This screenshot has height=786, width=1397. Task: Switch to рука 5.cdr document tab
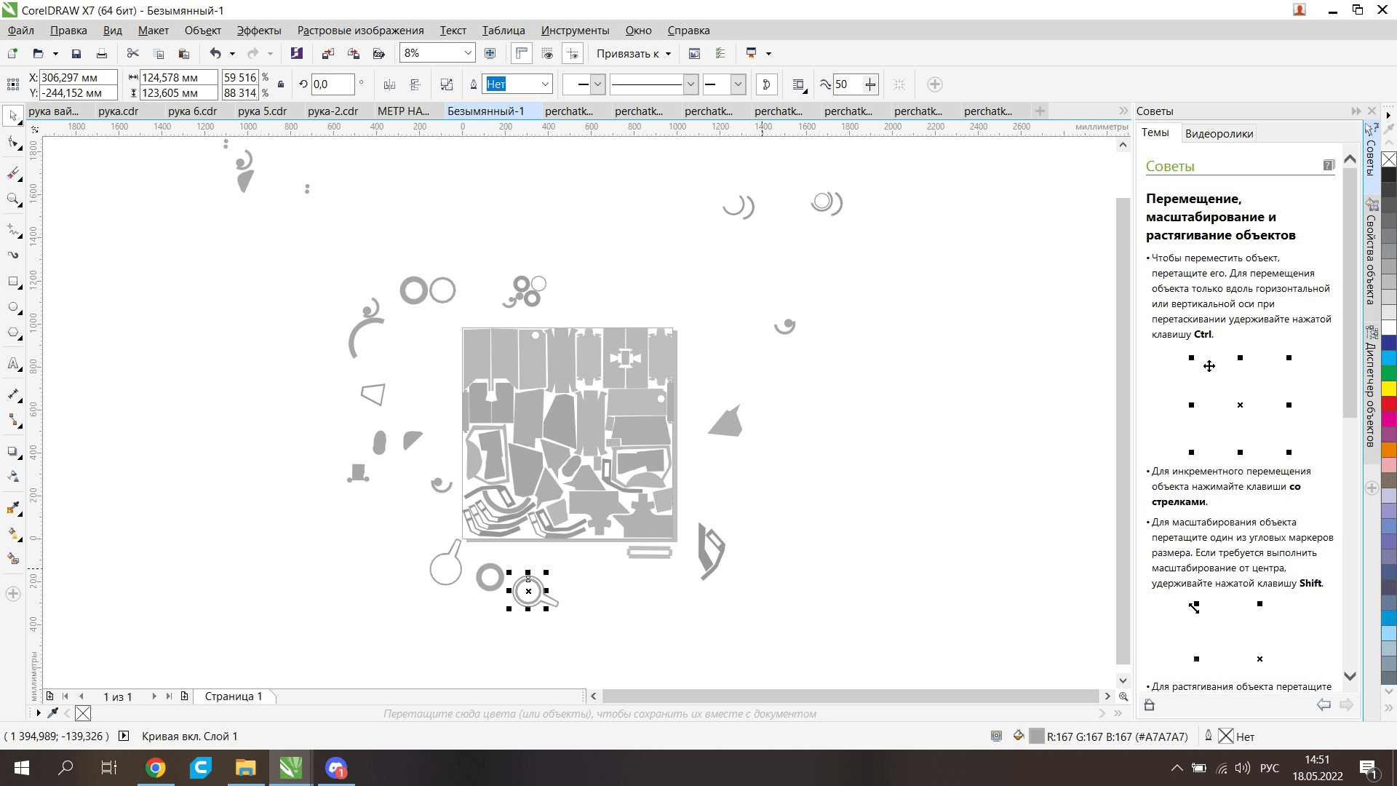point(262,111)
